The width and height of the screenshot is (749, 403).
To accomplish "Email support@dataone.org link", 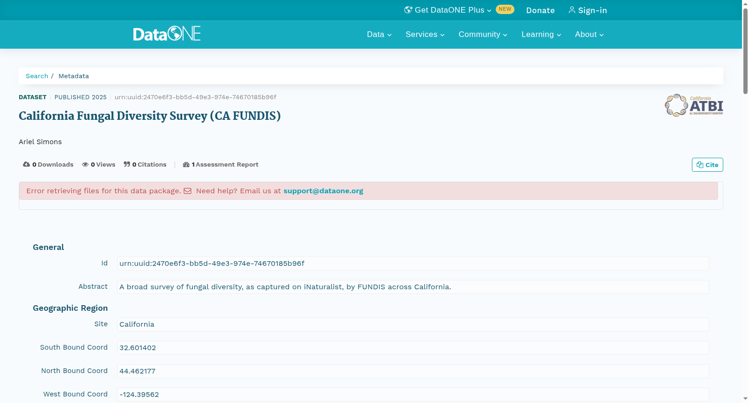I will (323, 191).
